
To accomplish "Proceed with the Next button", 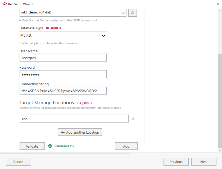I will point(204,162).
